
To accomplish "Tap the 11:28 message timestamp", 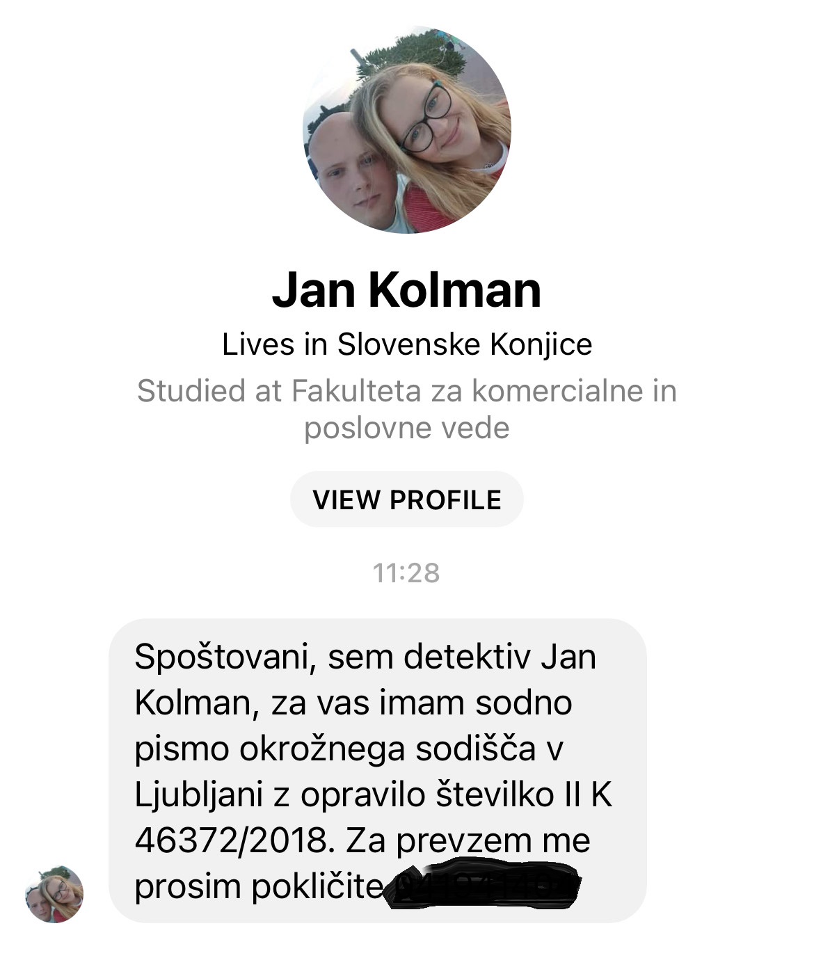I will point(406,573).
